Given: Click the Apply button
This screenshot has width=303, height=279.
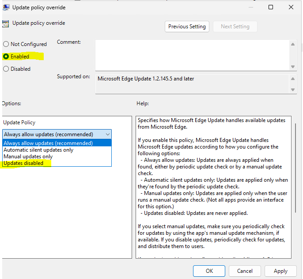Looking at the screenshot, I should point(280,271).
